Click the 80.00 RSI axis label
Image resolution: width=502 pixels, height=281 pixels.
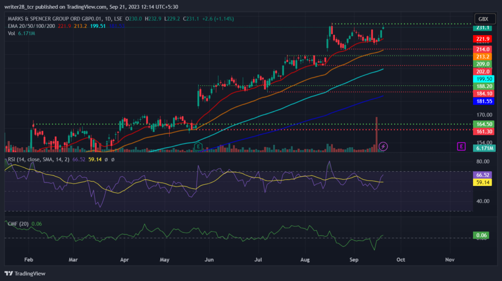point(483,162)
